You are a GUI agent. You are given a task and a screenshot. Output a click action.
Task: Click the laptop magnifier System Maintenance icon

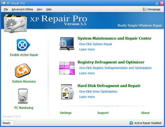click(x=67, y=44)
